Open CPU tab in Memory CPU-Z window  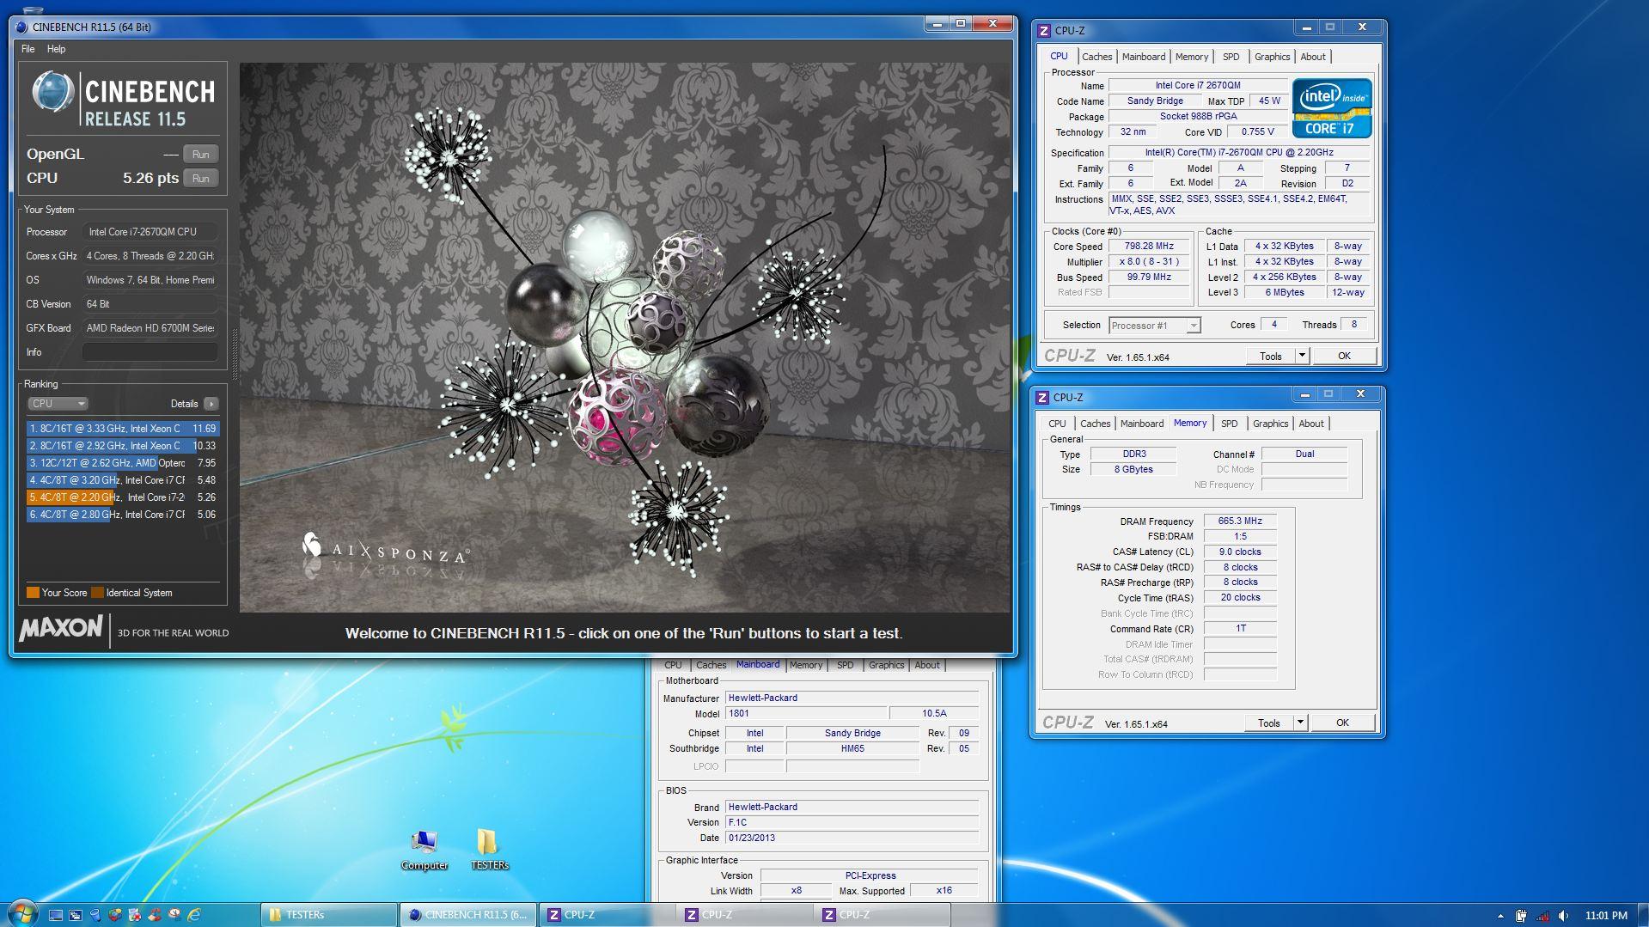point(1057,424)
